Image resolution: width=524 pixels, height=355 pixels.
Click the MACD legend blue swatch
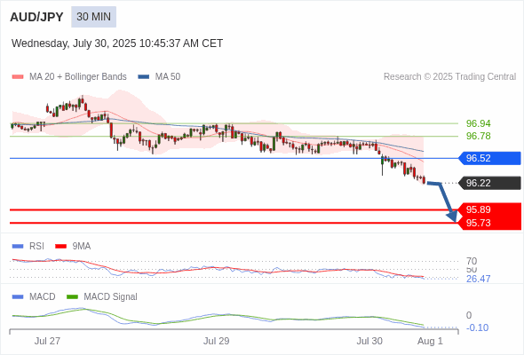(x=18, y=297)
